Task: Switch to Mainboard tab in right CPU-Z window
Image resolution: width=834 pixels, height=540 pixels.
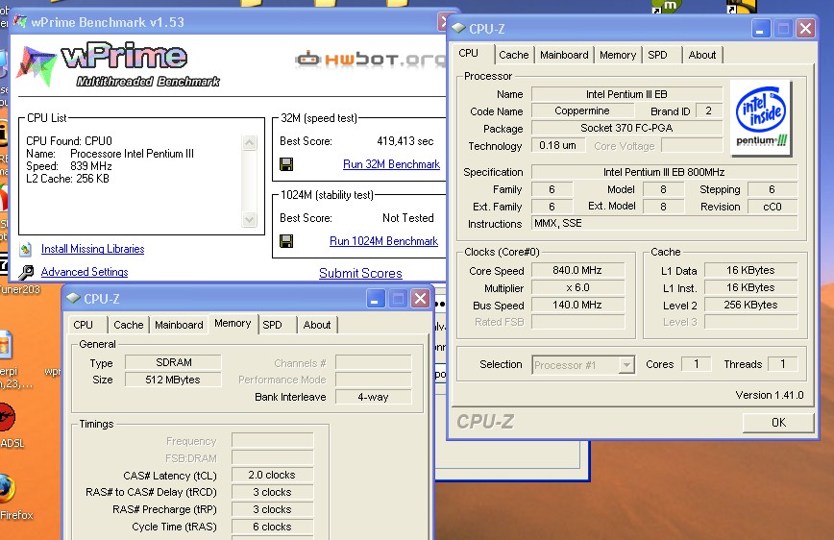Action: click(x=564, y=55)
